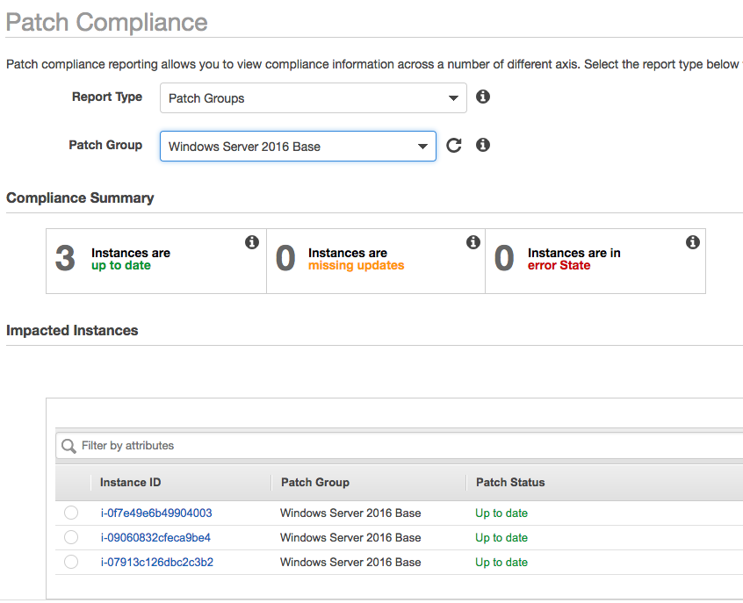743x603 pixels.
Task: Sort by Patch Group column header
Action: pyautogui.click(x=314, y=482)
